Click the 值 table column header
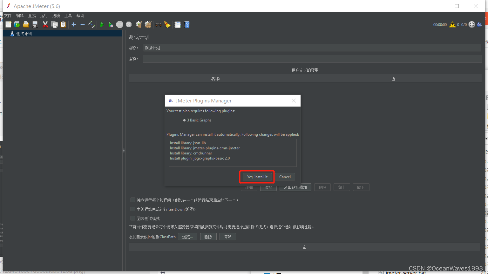 (x=393, y=79)
